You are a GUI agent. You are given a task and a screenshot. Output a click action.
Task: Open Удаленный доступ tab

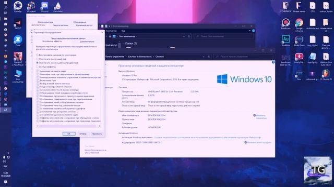(x=84, y=25)
